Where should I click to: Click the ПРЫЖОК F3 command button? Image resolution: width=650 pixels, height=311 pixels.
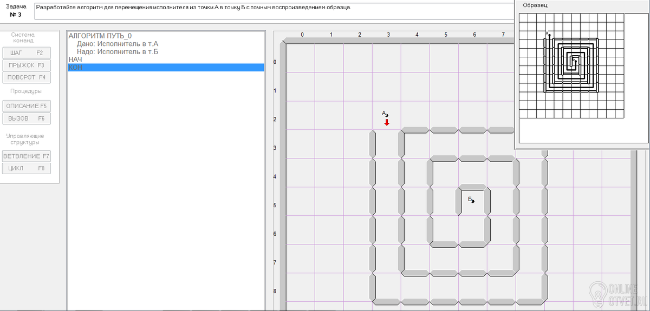click(27, 65)
